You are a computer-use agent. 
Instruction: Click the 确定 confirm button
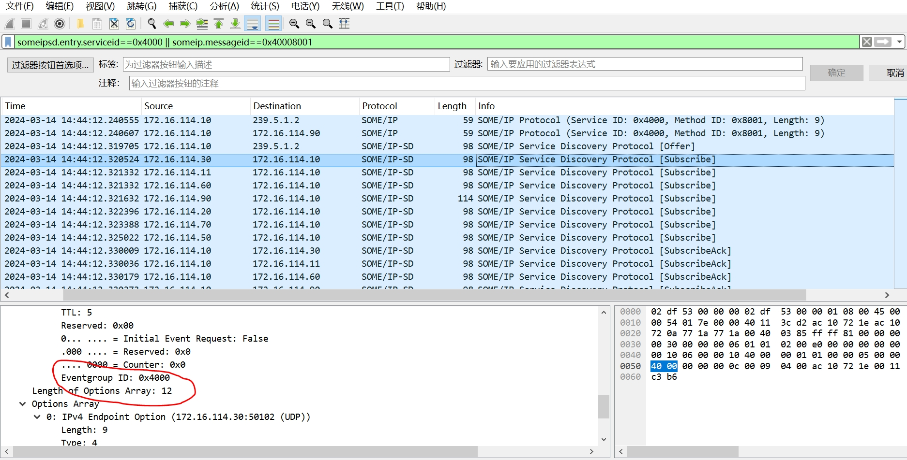pos(837,72)
